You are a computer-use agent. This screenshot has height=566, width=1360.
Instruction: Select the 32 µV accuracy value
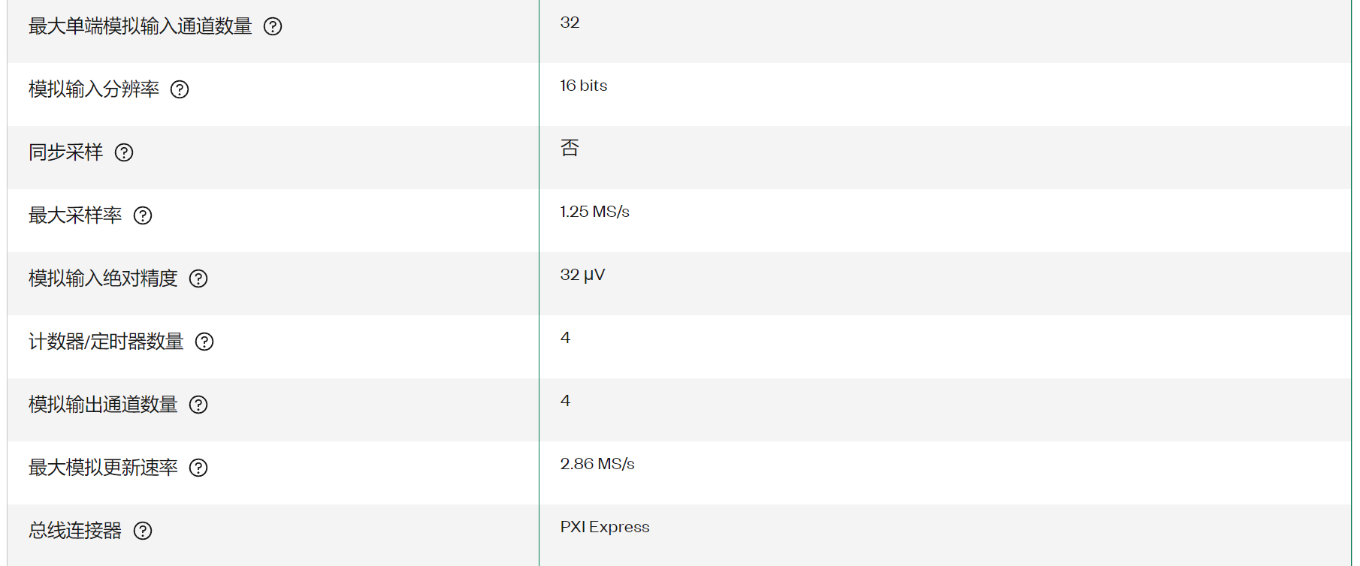point(582,275)
